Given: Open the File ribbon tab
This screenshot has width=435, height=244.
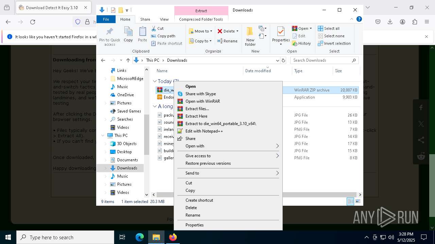Looking at the screenshot, I should pos(106,19).
